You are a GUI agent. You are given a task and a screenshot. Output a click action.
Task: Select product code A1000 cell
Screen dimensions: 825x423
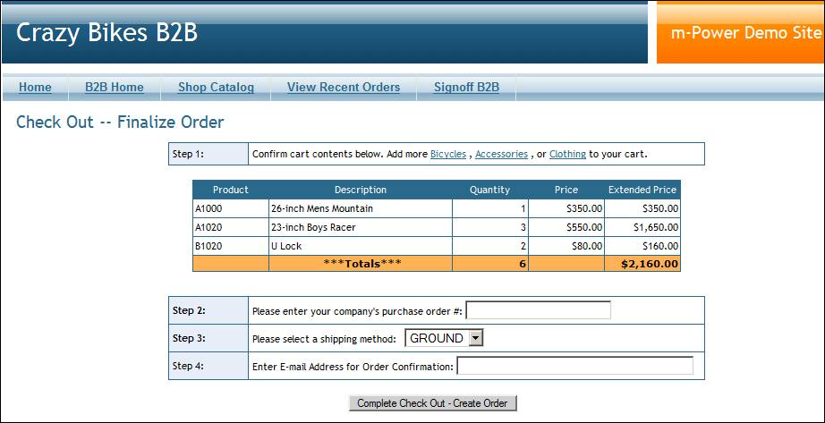231,208
